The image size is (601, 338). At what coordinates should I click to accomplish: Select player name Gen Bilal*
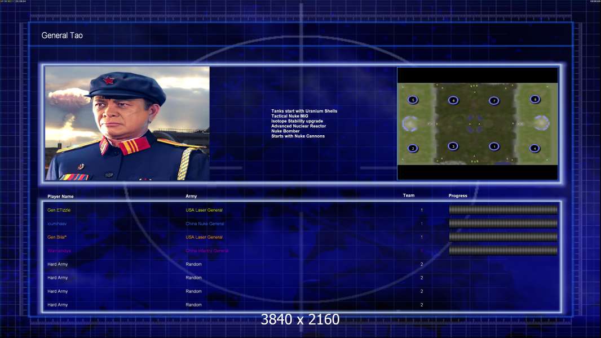point(57,237)
